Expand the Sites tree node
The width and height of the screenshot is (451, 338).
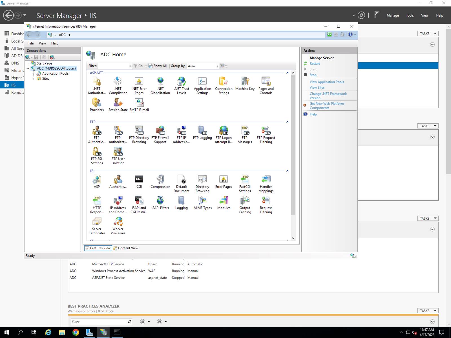(x=33, y=79)
